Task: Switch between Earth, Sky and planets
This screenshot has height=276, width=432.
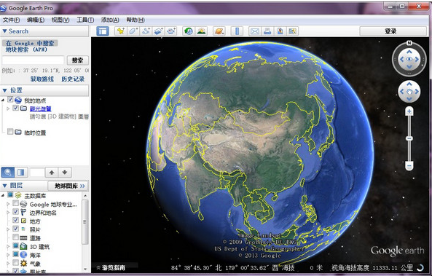Action: (x=219, y=31)
